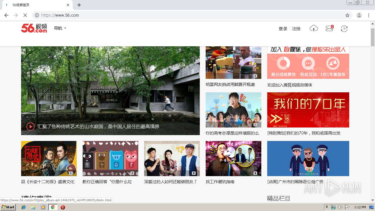Launch Internet Explorer from taskbar
375x211 pixels.
tap(23, 207)
